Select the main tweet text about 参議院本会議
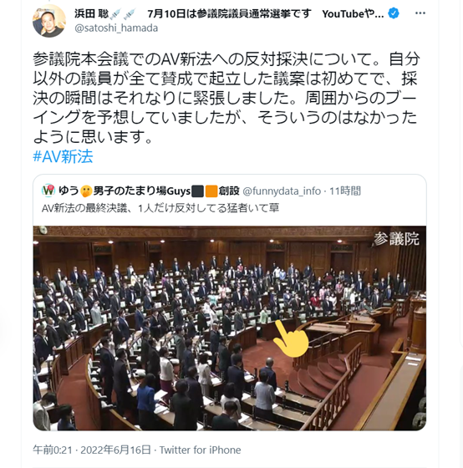The height and width of the screenshot is (468, 463). [x=226, y=97]
